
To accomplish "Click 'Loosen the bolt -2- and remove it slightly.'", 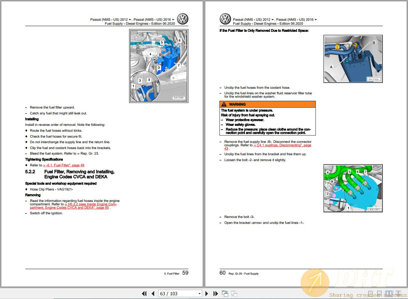I will point(255,160).
